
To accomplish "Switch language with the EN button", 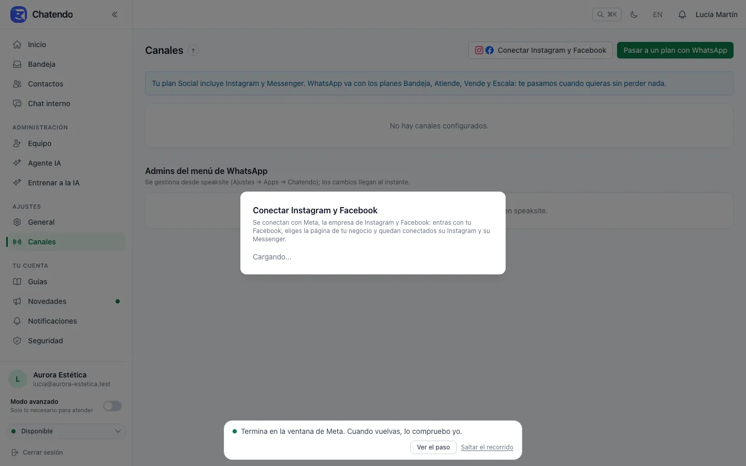I will click(657, 14).
